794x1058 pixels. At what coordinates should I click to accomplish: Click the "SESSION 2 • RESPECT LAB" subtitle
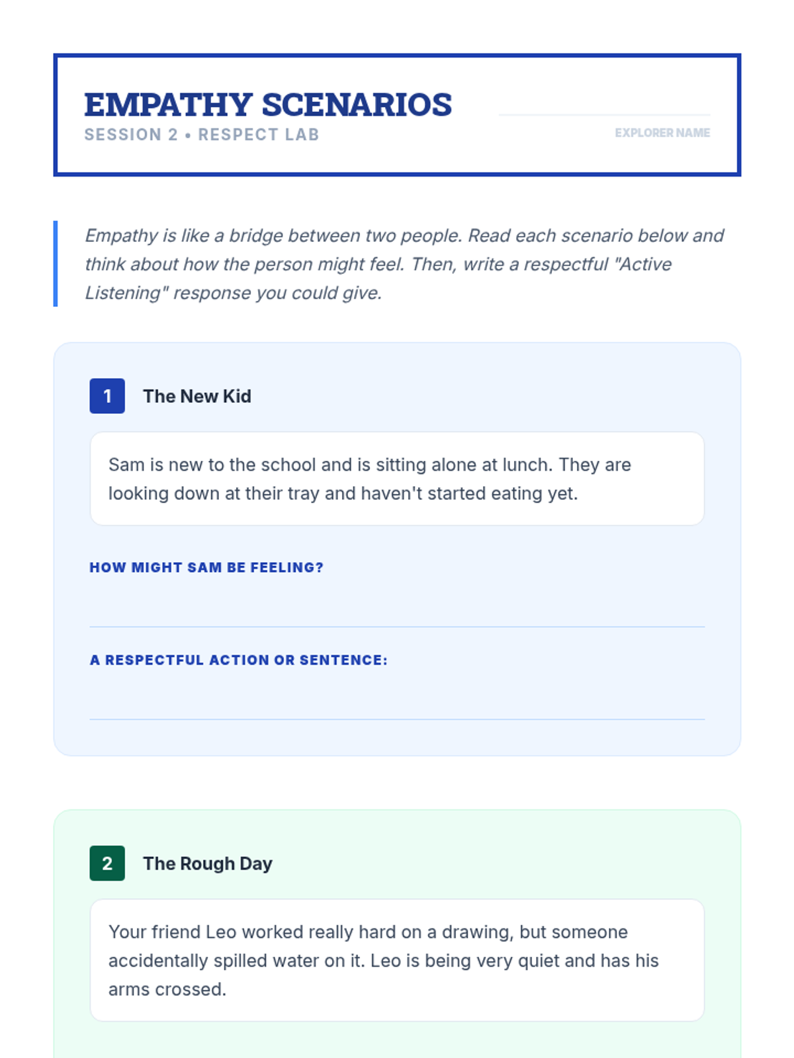click(x=202, y=135)
